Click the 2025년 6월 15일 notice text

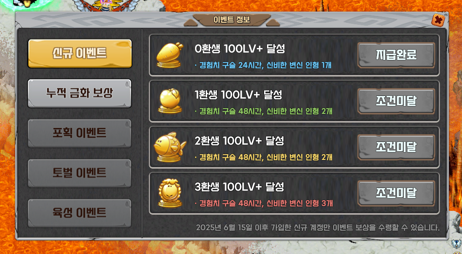[x=318, y=227]
